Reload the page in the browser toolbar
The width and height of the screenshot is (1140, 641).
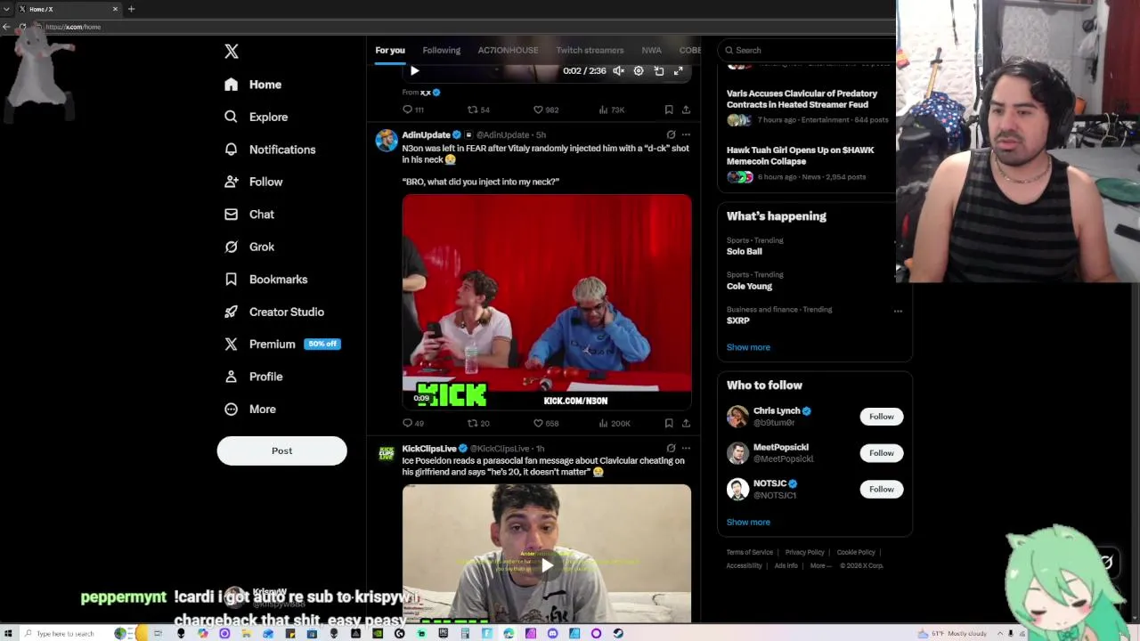[22, 27]
